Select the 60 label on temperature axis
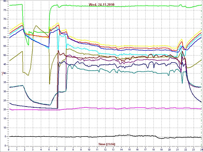This screenshot has height=152, width=203. [4, 37]
